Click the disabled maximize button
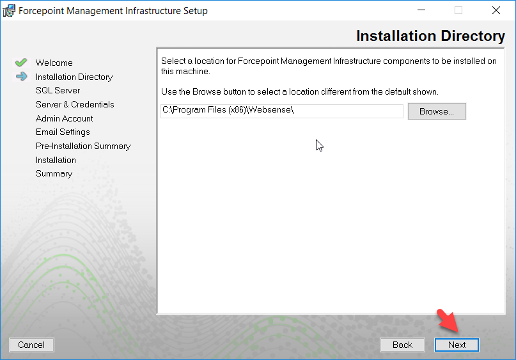Image resolution: width=516 pixels, height=360 pixels. (x=458, y=10)
